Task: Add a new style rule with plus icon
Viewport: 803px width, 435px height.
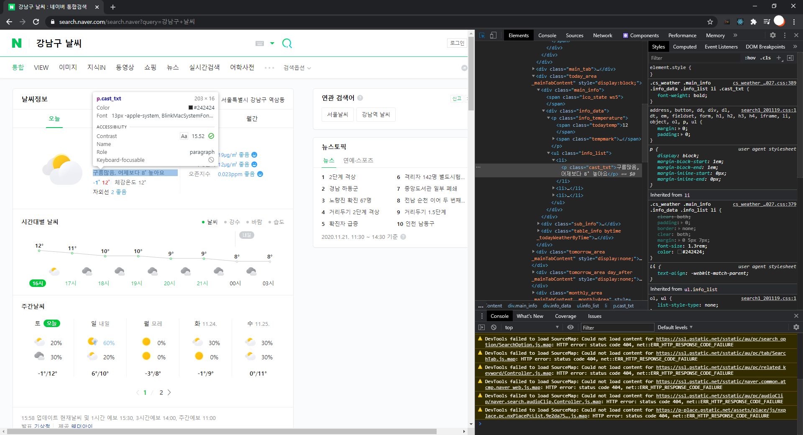Action: coord(779,58)
